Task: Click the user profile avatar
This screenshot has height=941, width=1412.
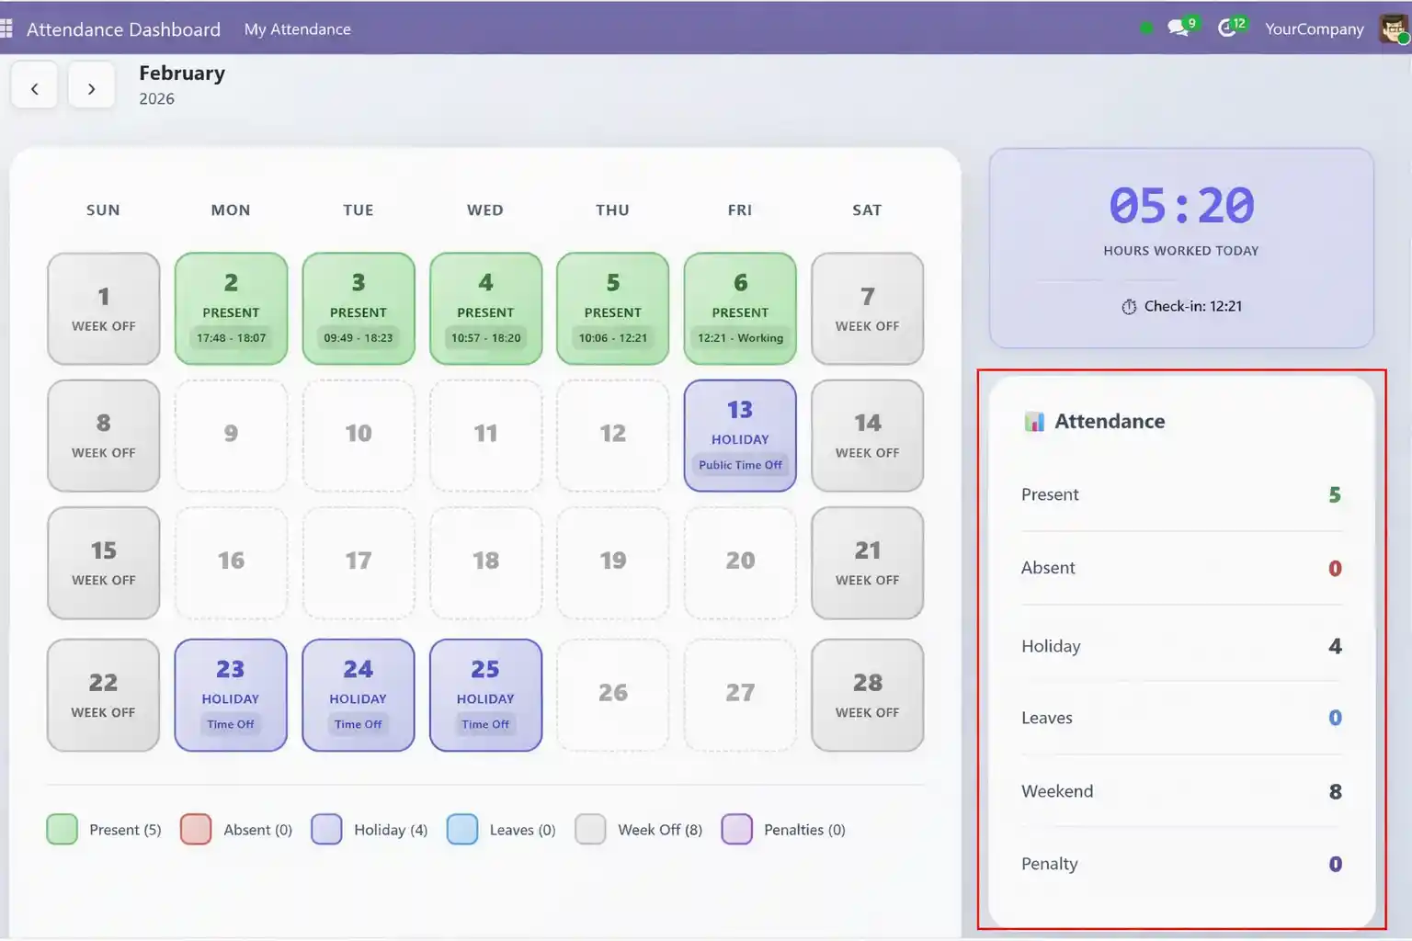Action: point(1393,28)
